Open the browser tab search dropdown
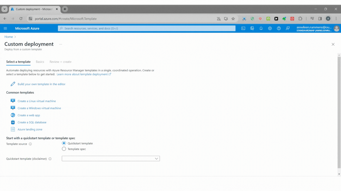The height and width of the screenshot is (191, 341). (x=4, y=9)
